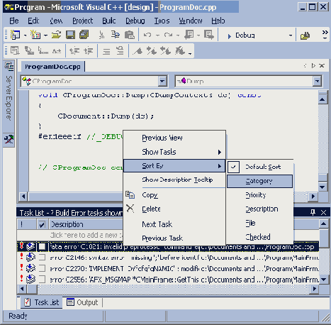Select Category in the Sort By submenu

pos(259,181)
